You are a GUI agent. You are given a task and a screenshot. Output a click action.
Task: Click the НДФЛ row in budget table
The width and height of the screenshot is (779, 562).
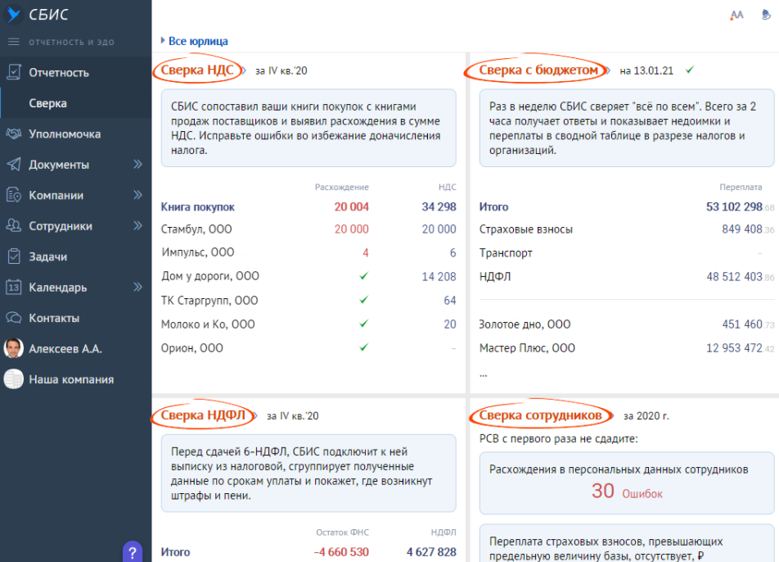(x=627, y=276)
